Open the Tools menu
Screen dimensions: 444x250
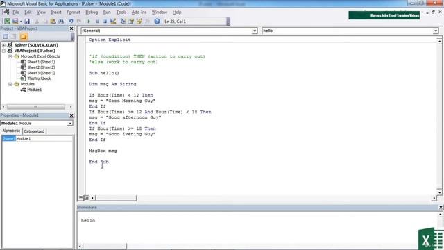click(121, 12)
